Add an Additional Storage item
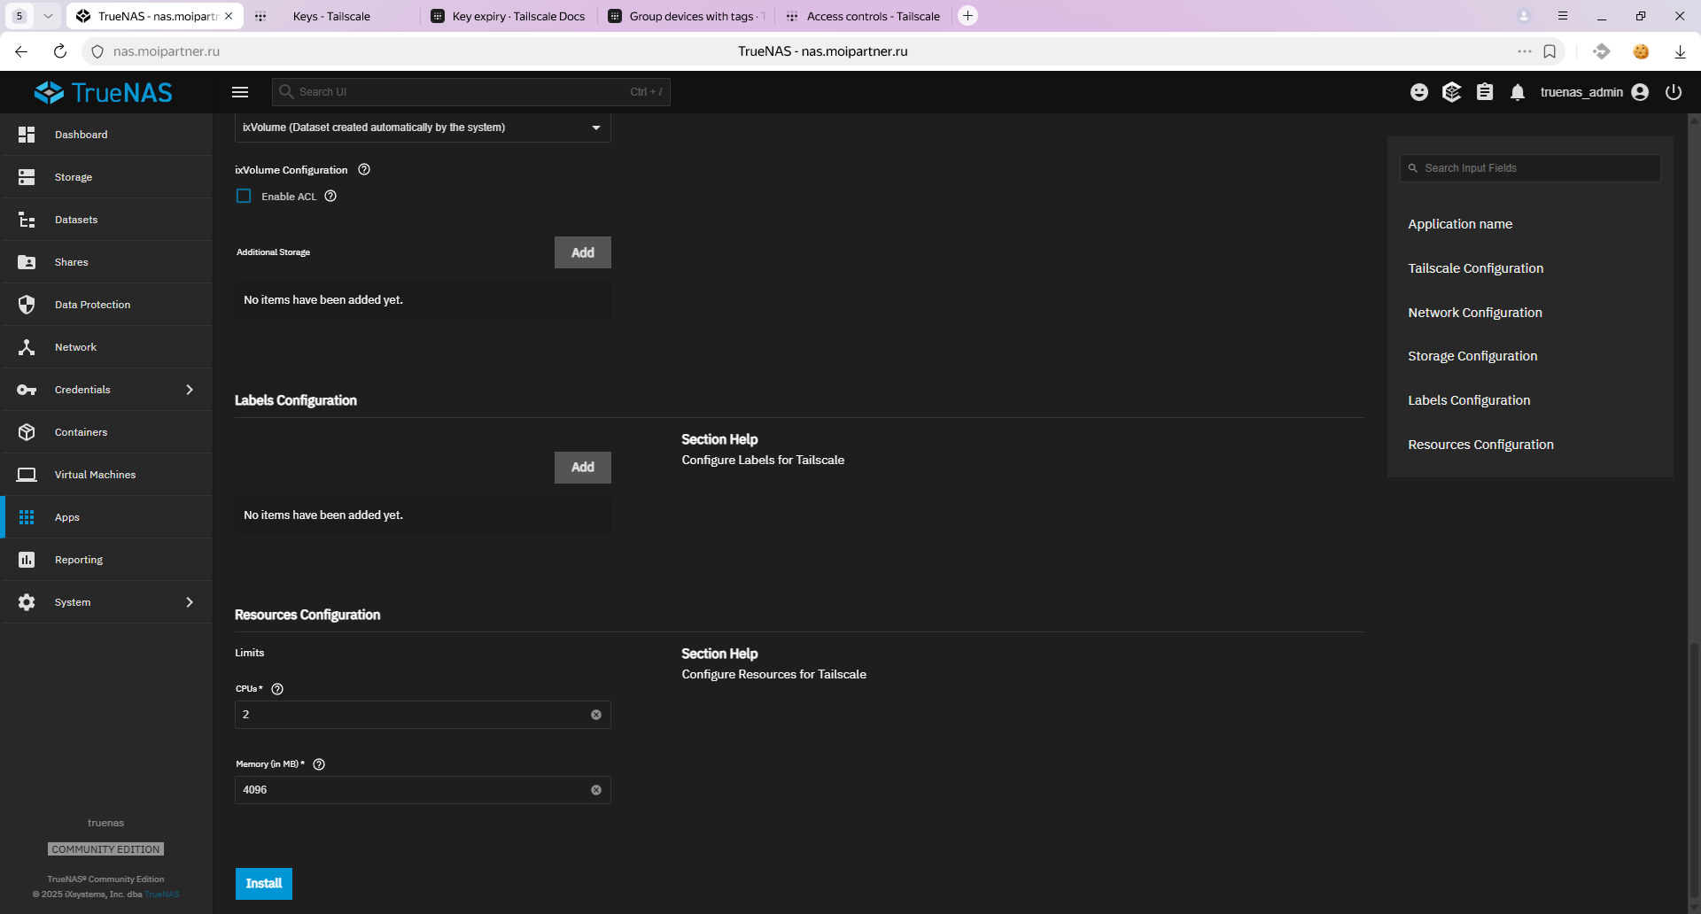1701x914 pixels. click(x=582, y=252)
